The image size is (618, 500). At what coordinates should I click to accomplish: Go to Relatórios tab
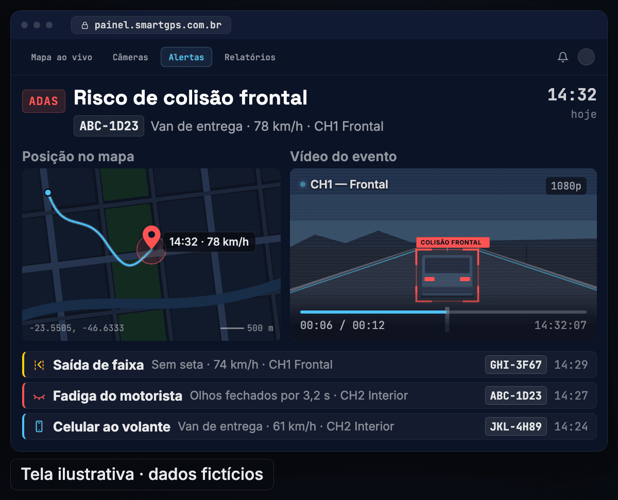[x=250, y=57]
